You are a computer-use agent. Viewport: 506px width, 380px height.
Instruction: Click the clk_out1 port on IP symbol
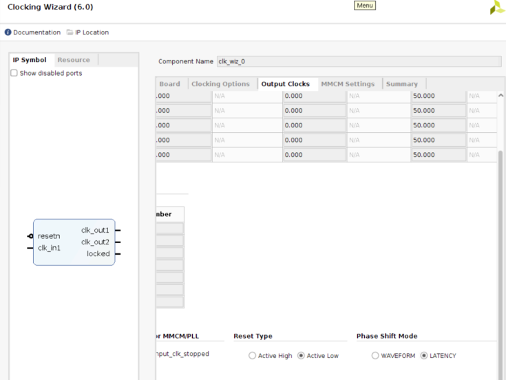click(x=95, y=231)
